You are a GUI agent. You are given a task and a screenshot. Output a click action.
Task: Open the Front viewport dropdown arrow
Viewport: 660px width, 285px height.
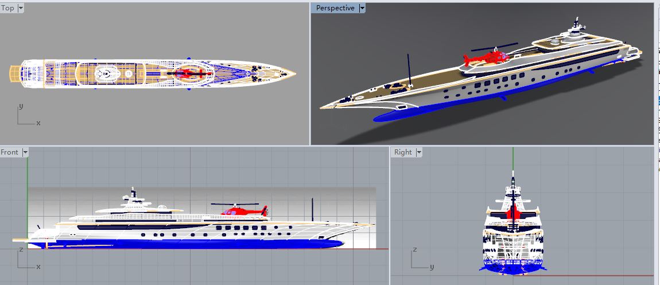pyautogui.click(x=25, y=152)
